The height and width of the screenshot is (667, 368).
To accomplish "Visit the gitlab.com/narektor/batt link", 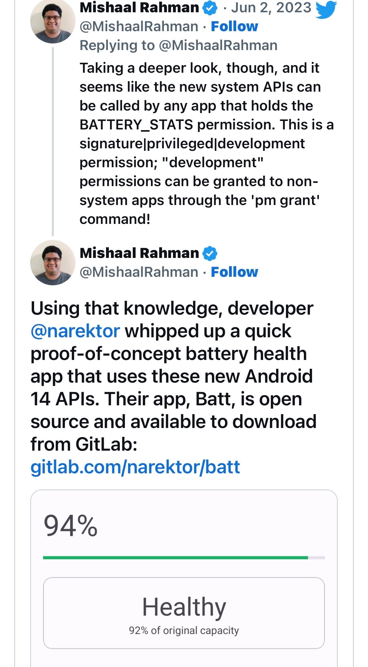I will [x=135, y=467].
